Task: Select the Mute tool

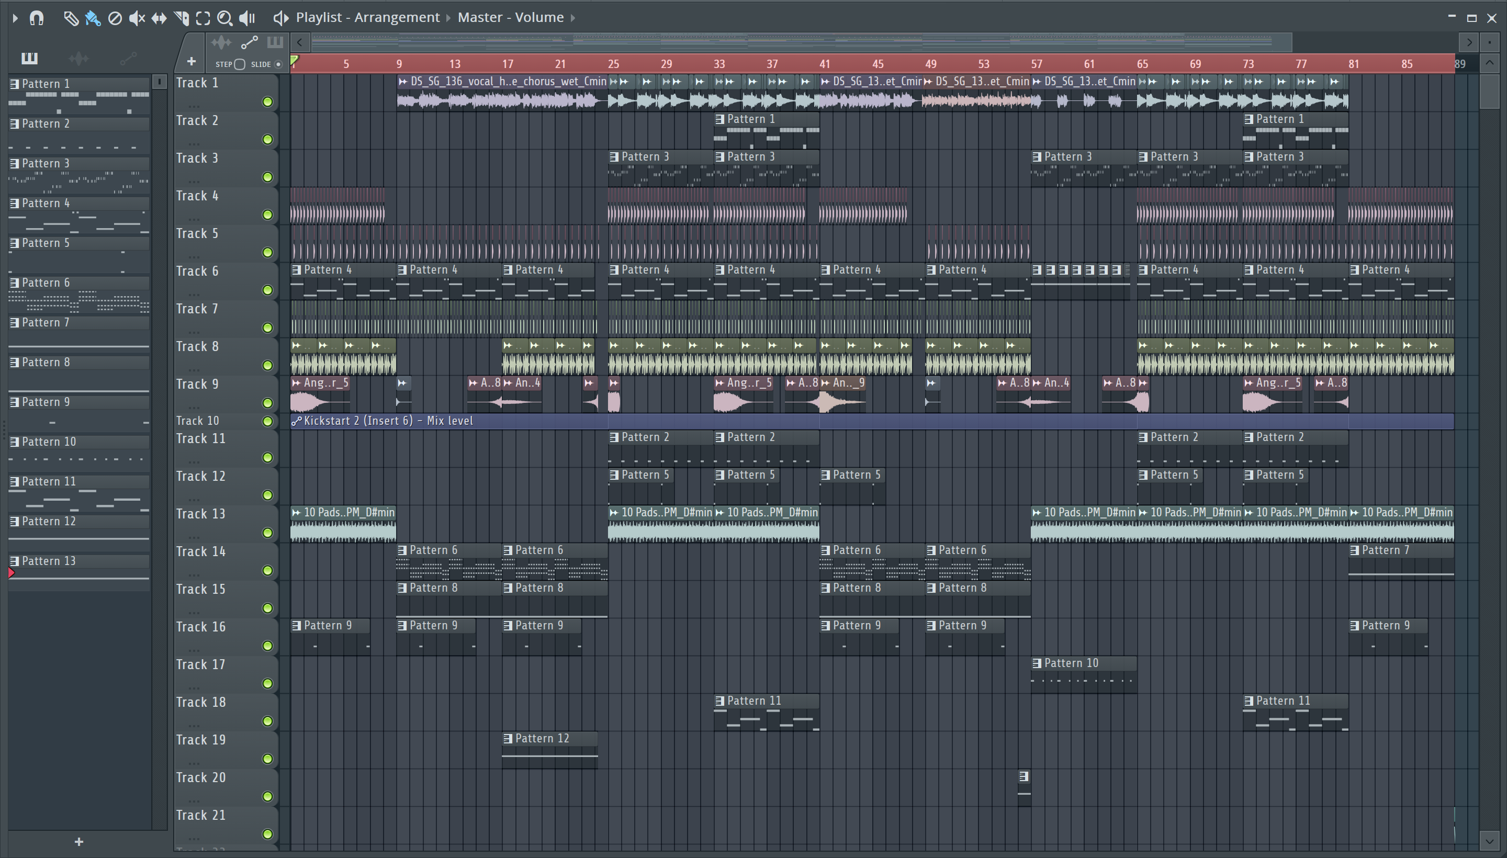Action: click(x=137, y=18)
